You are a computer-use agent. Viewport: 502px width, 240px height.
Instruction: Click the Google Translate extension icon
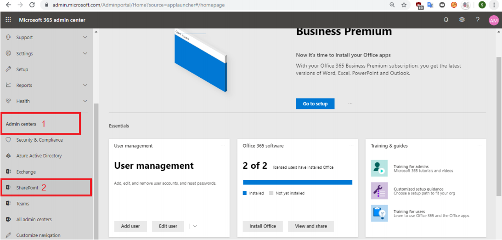[430, 5]
